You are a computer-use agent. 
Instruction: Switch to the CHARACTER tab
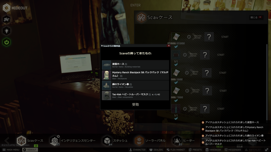(137, 150)
